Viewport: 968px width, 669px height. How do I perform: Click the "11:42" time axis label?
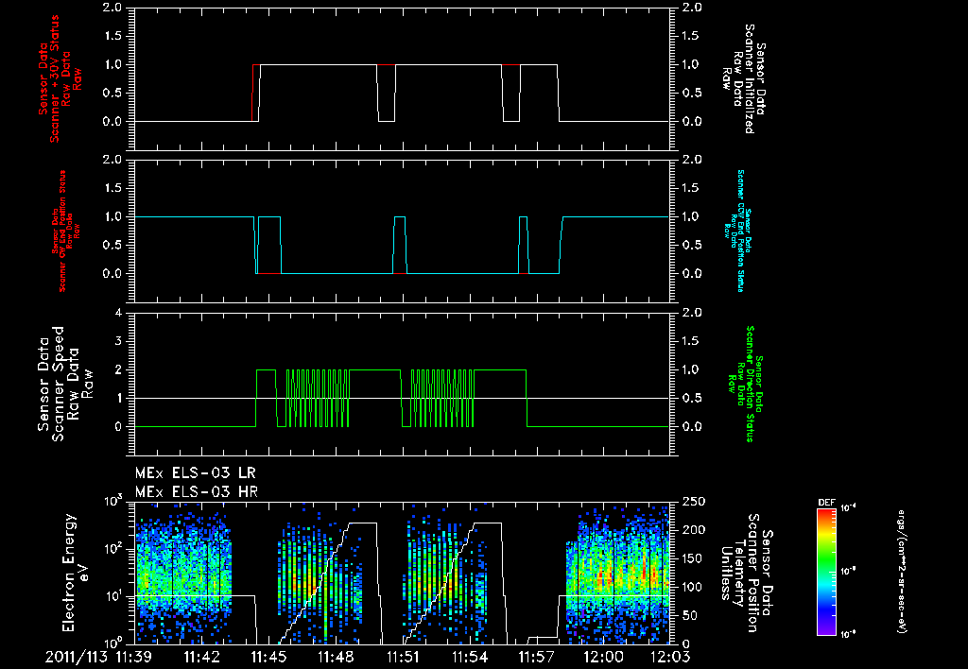click(x=202, y=657)
